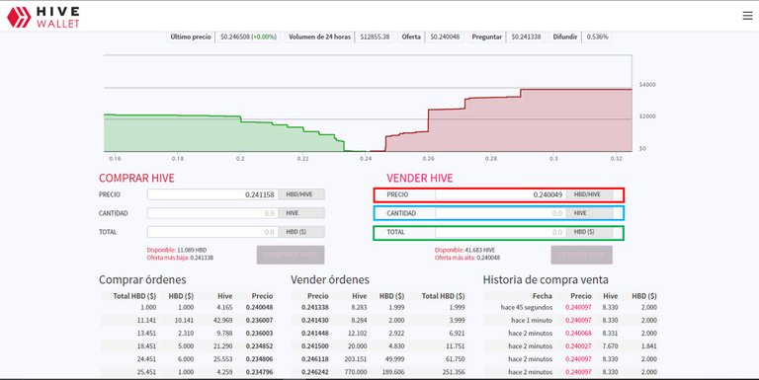Viewport: 759px width, 380px height.
Task: Click Disponible 11.089 HBD balance link
Action: pos(177,250)
